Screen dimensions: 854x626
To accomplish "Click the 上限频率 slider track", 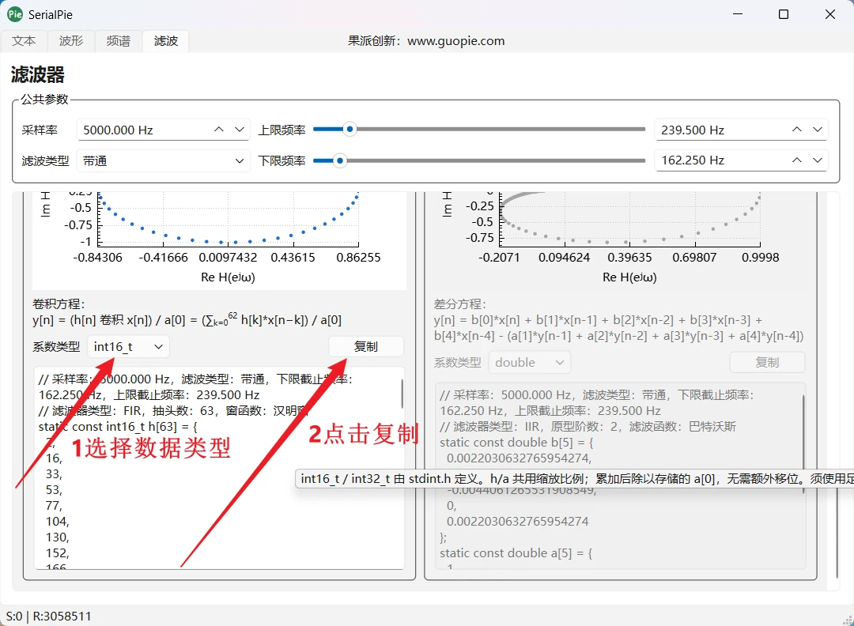I will coord(479,129).
